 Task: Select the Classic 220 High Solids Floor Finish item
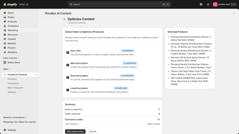(191, 73)
